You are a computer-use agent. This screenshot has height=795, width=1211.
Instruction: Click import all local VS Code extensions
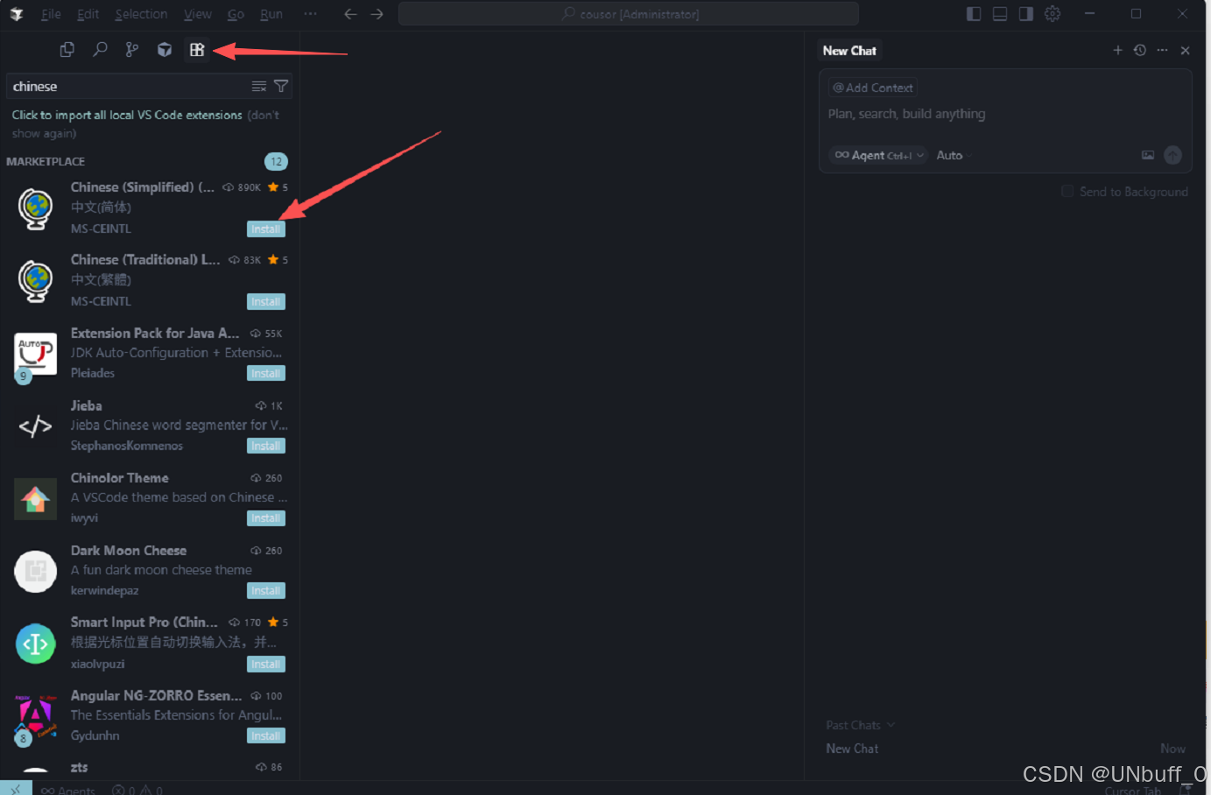[x=127, y=115]
